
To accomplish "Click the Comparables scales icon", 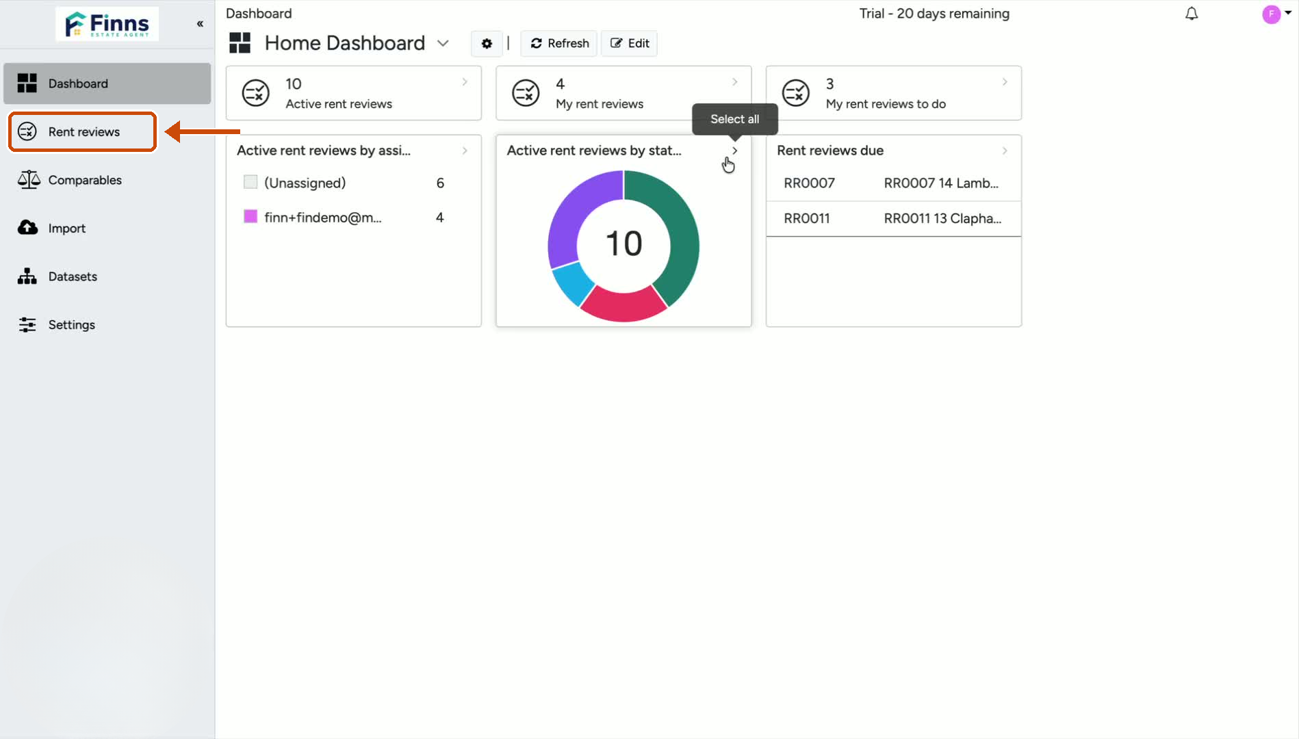I will pos(28,180).
